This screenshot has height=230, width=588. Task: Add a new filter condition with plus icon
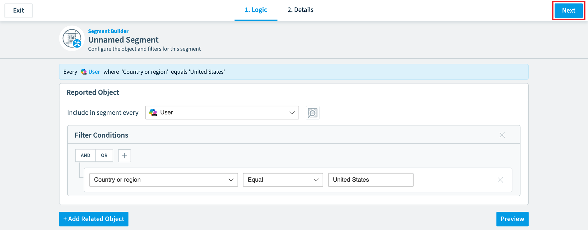pos(125,155)
